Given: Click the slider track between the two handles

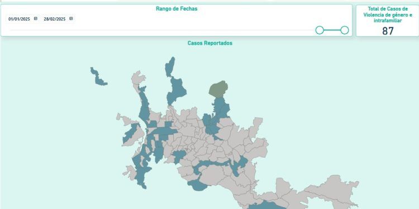Looking at the screenshot, I should (332, 30).
